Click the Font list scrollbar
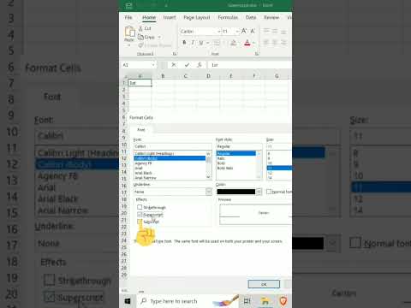Viewport: 411px width, 308px height. pyautogui.click(x=209, y=165)
